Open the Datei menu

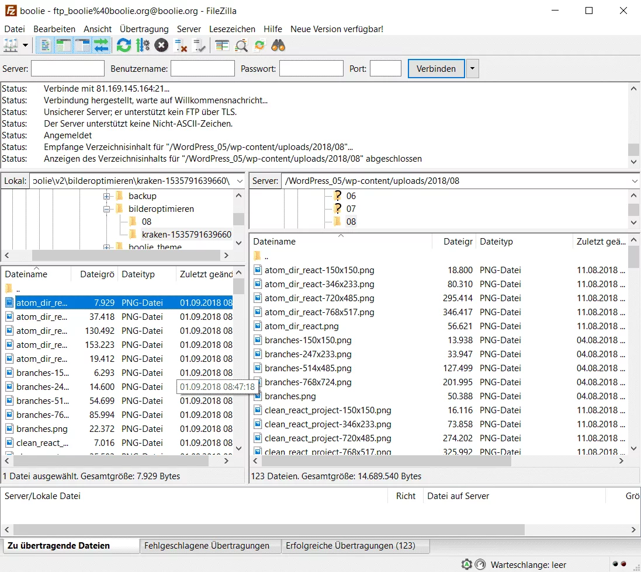point(15,29)
